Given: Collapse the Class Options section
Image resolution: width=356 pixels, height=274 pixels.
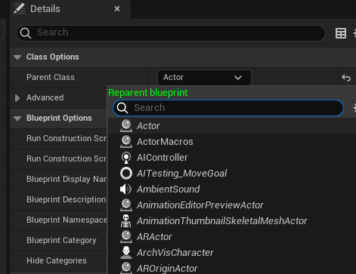Looking at the screenshot, I should click(x=17, y=57).
